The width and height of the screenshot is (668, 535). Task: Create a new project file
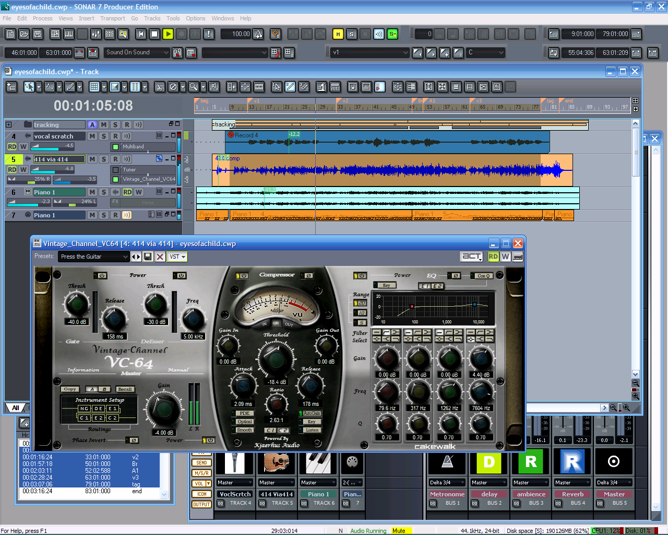pyautogui.click(x=10, y=34)
